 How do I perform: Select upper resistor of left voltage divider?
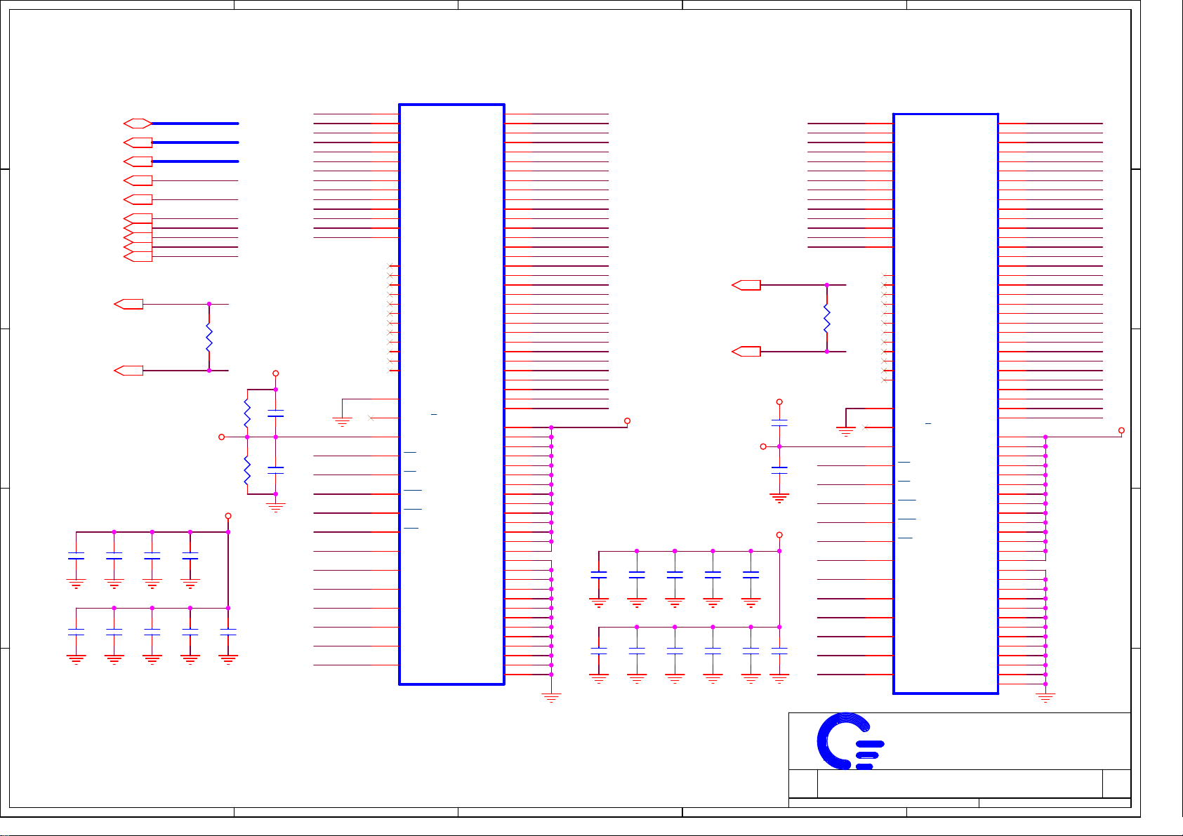pos(247,413)
